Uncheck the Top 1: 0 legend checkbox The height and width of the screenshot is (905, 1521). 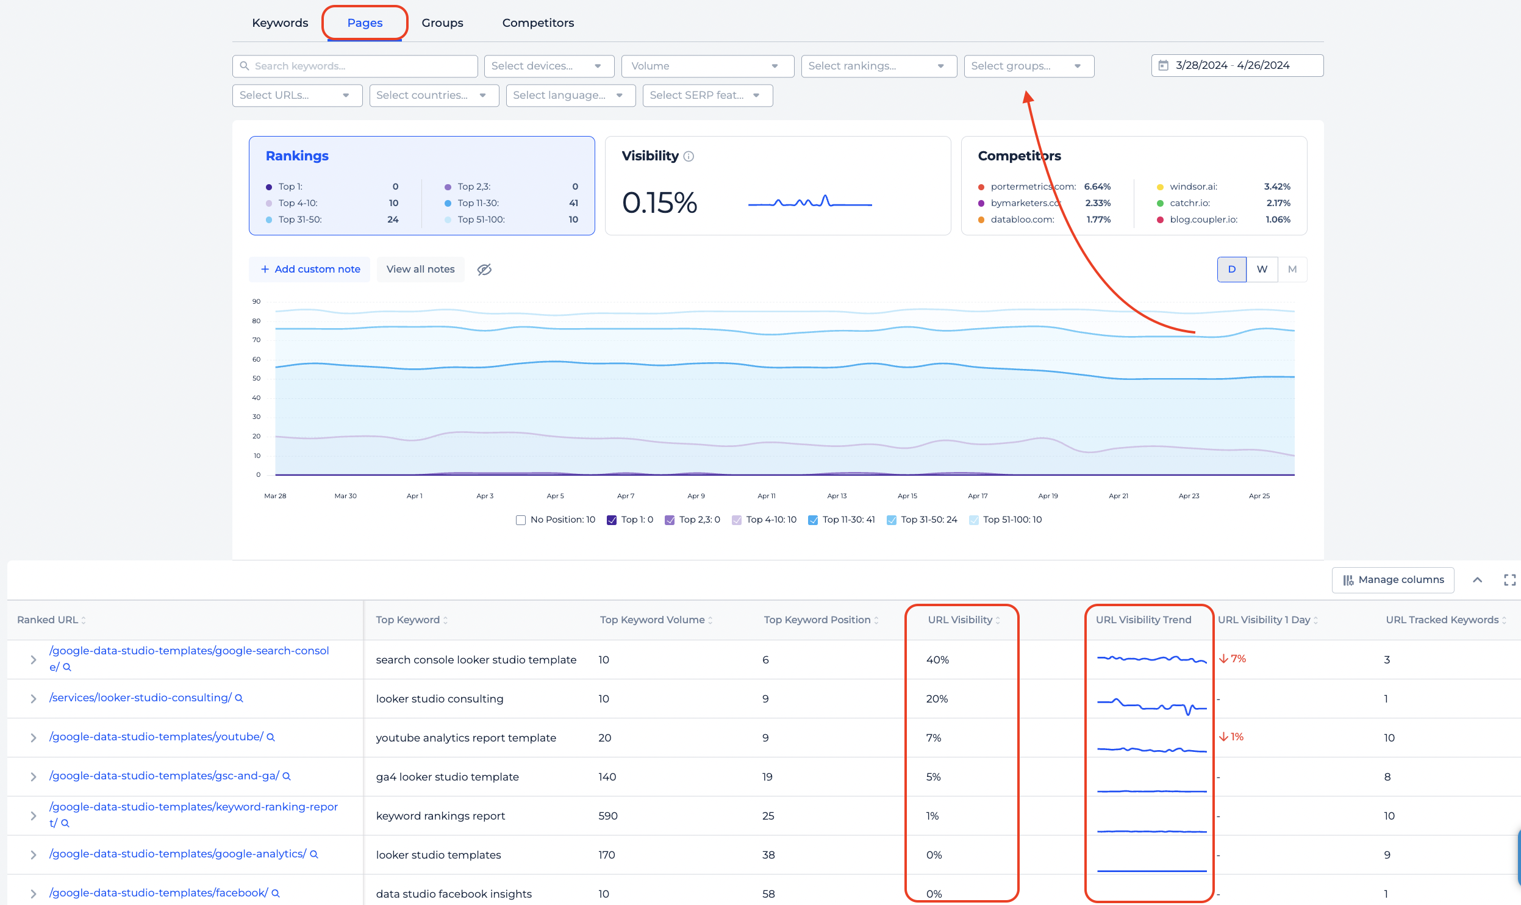[x=611, y=520]
